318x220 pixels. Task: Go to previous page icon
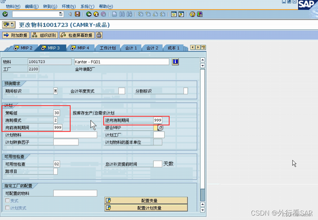(x=148, y=14)
